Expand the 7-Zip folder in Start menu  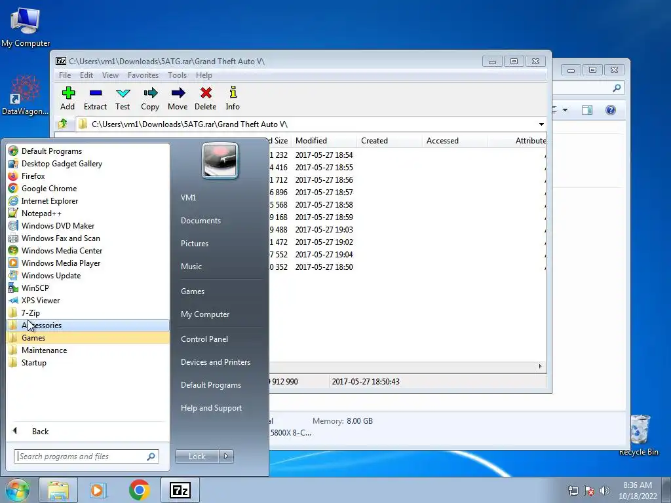coord(88,312)
